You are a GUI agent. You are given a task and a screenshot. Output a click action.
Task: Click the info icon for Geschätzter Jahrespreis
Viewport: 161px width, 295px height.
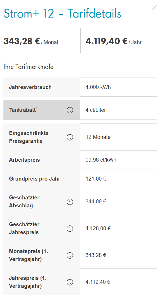(70, 228)
